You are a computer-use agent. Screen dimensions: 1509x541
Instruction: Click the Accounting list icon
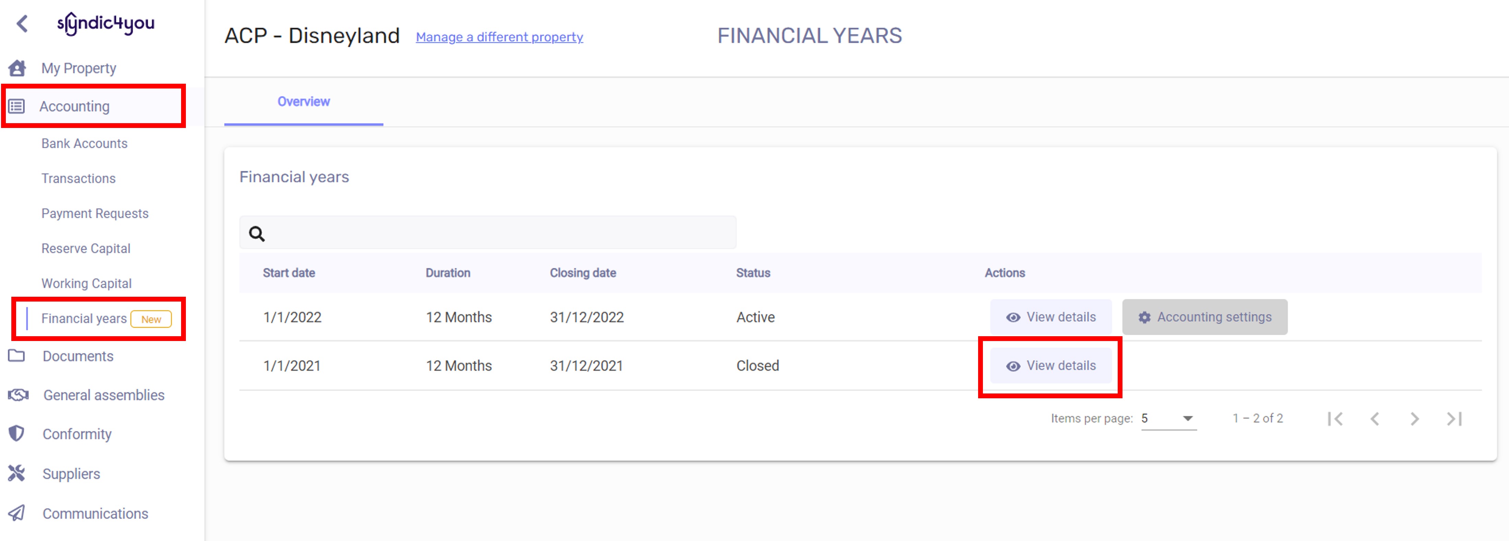(x=16, y=106)
